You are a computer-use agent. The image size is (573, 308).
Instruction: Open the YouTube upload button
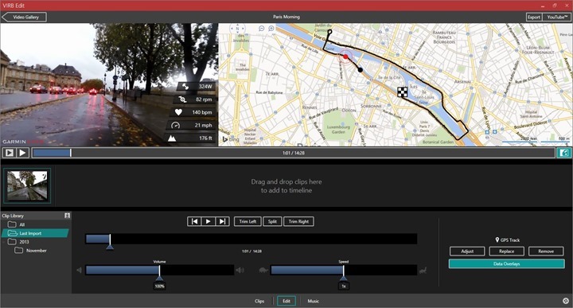(x=557, y=17)
